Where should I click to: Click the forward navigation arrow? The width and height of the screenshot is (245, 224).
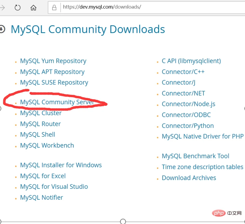coord(2,7)
